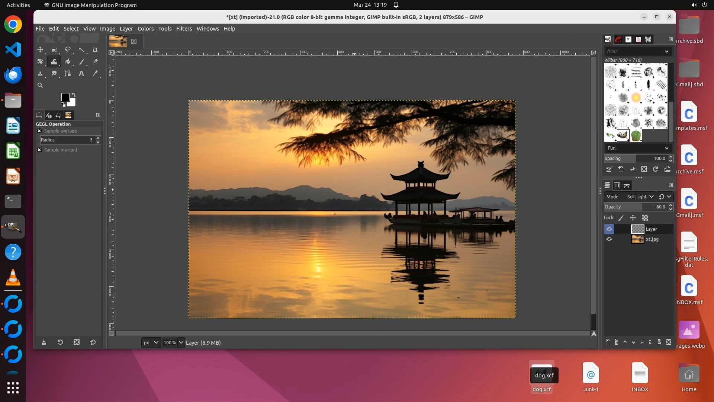Toggle the Sample average checkbox
Image resolution: width=714 pixels, height=402 pixels.
[39, 131]
